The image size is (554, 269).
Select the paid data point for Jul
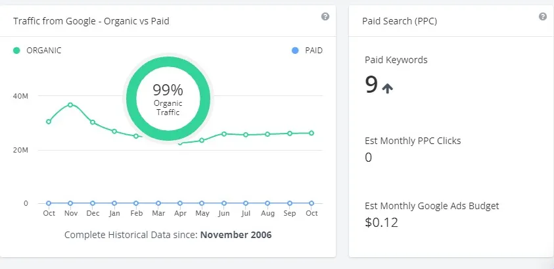(246, 203)
